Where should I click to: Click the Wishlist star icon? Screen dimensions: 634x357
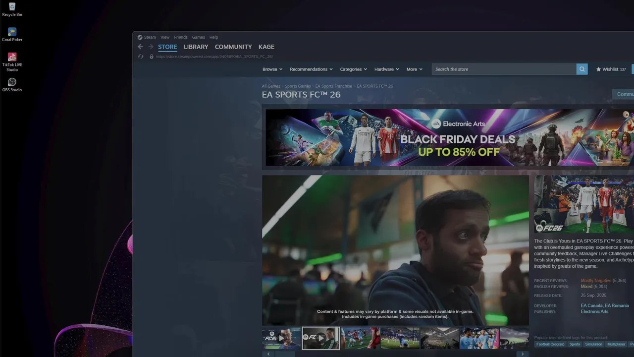(x=598, y=69)
